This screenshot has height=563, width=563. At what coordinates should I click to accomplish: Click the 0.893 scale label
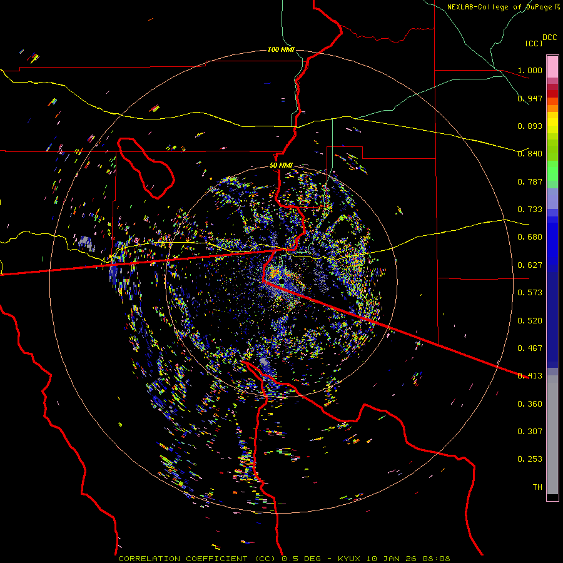530,126
